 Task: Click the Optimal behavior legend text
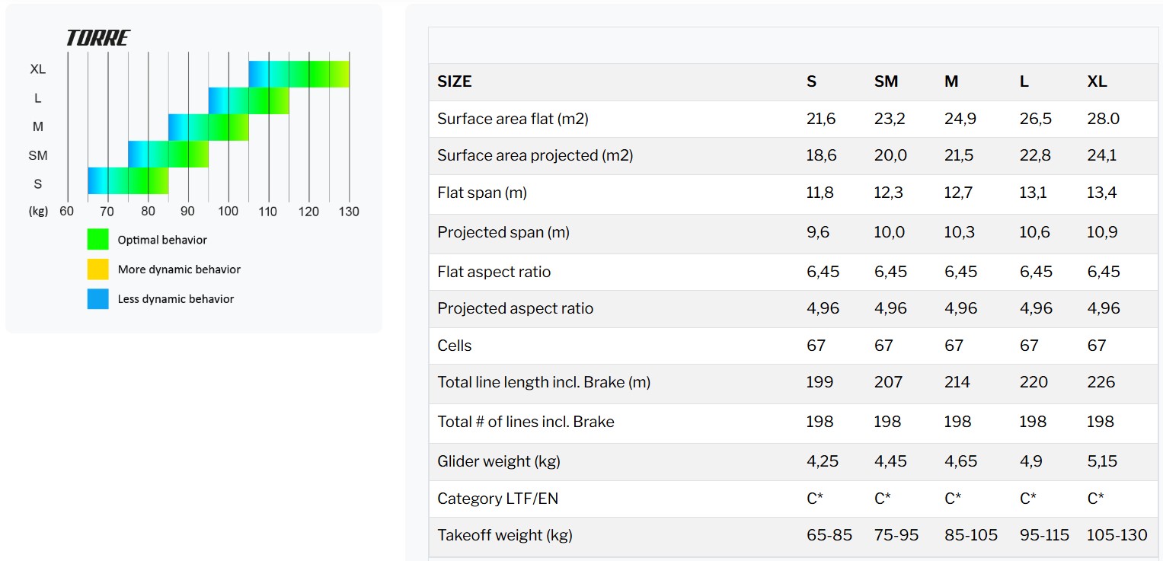[162, 240]
